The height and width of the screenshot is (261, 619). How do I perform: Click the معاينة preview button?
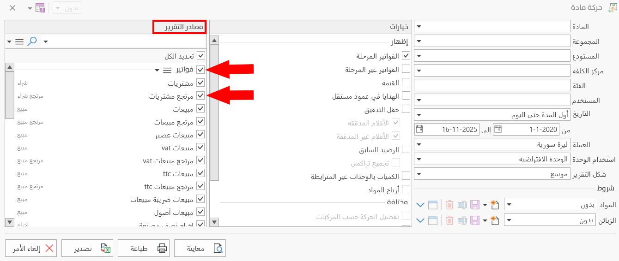point(200,249)
